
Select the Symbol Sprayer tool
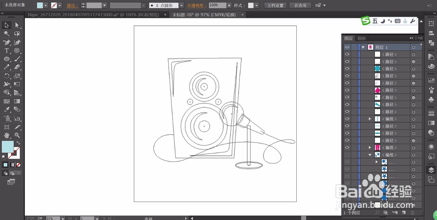[7, 118]
